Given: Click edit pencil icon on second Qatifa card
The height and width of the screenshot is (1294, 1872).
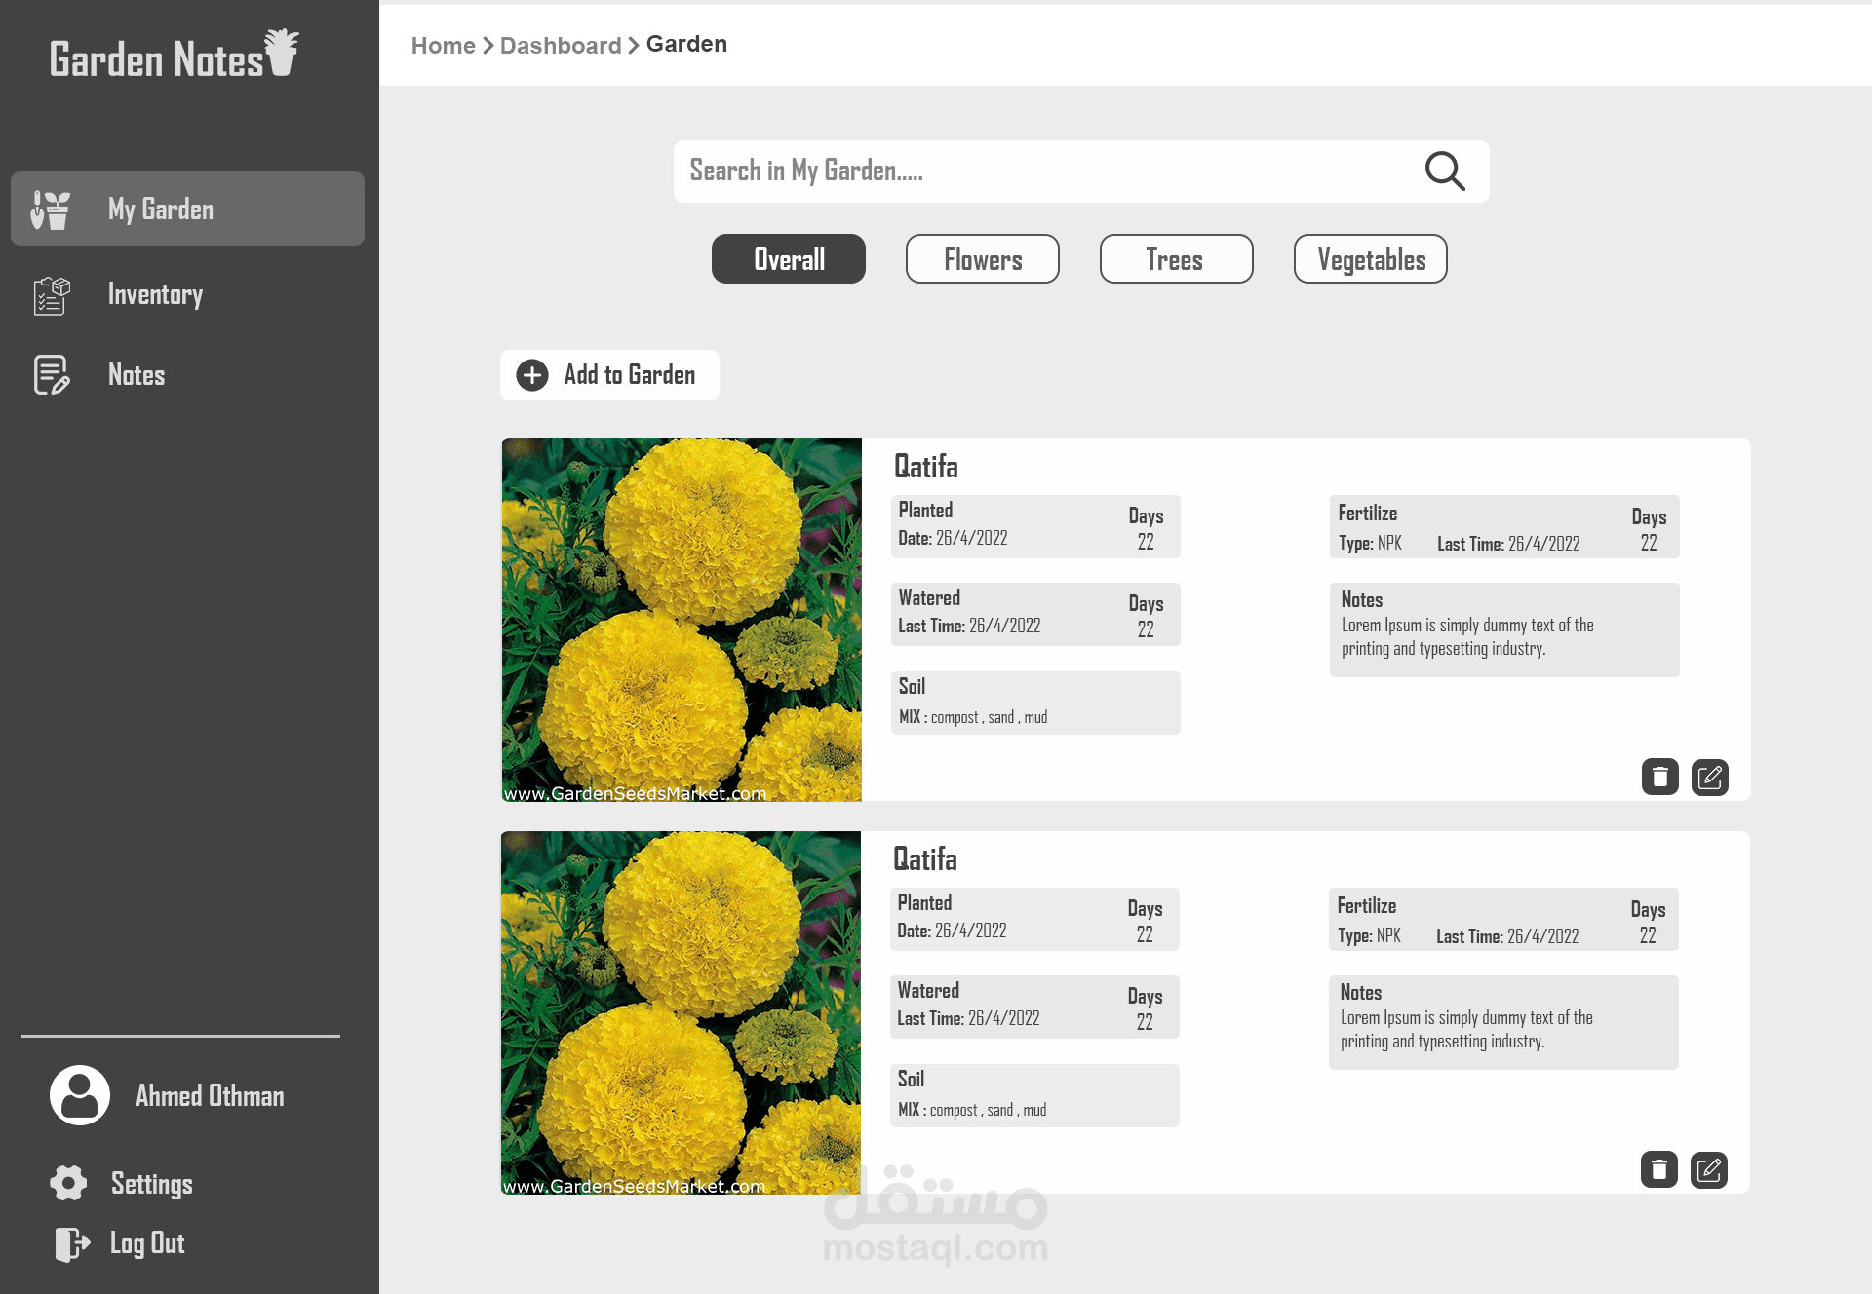Looking at the screenshot, I should [1708, 1170].
